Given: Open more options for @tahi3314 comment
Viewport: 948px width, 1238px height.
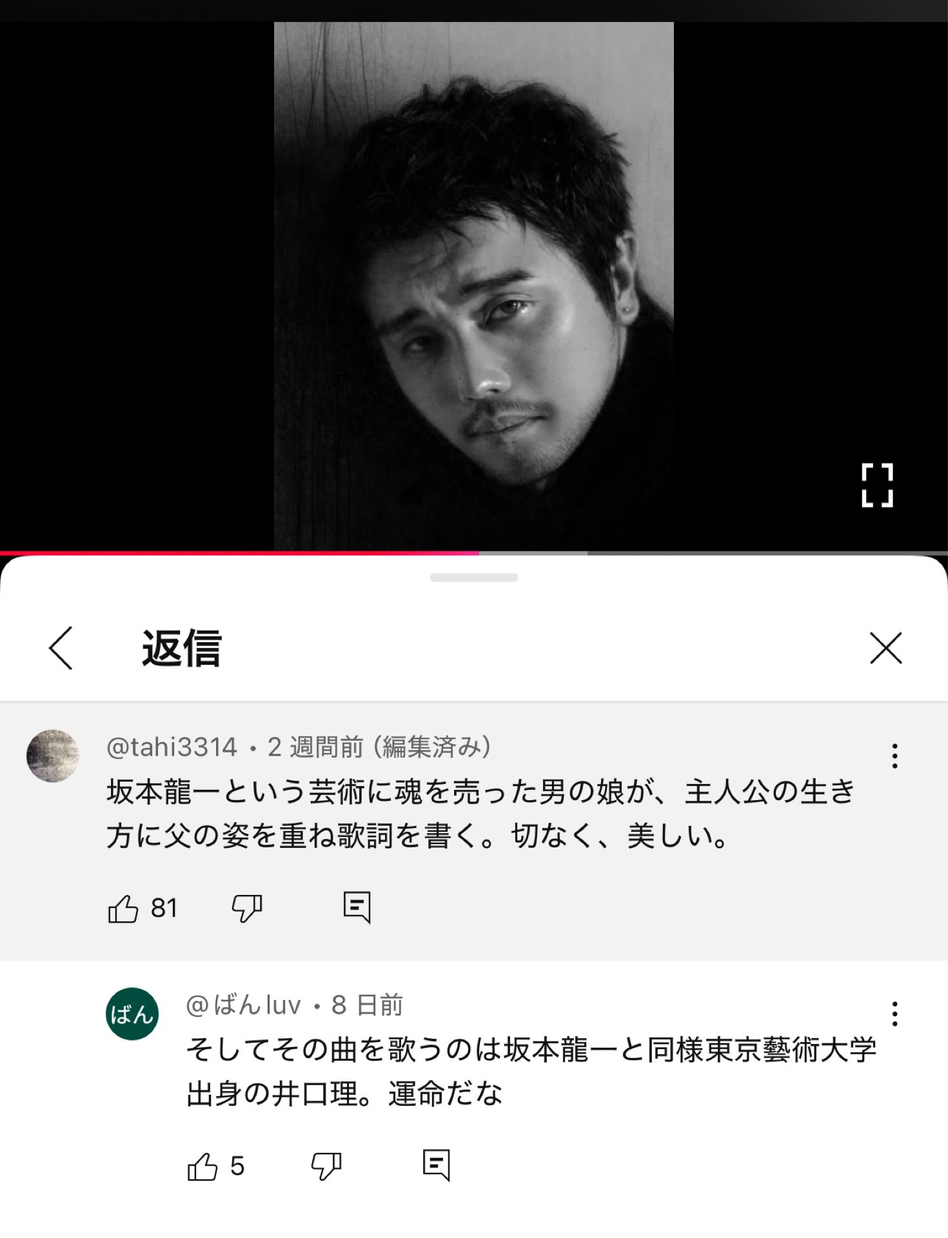Looking at the screenshot, I should tap(894, 756).
